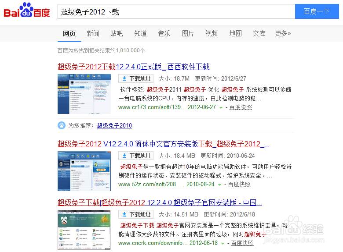Click the text 大小: 14.51 MB
Screen dimensions: 343x252
(x=179, y=214)
